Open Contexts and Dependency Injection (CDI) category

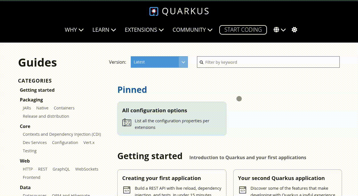[x=62, y=134]
